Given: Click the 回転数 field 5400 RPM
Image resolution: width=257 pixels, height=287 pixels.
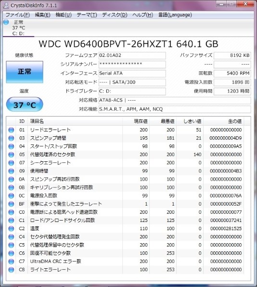Looking at the screenshot, I should pos(232,73).
